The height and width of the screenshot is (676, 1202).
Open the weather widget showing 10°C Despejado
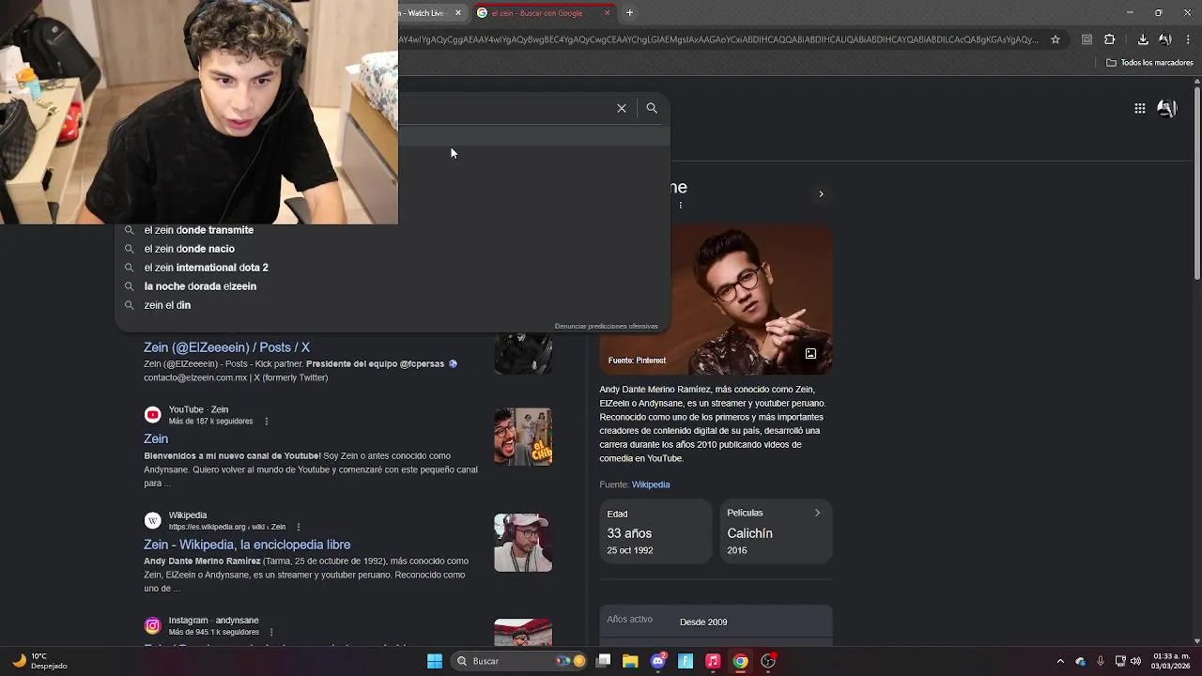40,661
